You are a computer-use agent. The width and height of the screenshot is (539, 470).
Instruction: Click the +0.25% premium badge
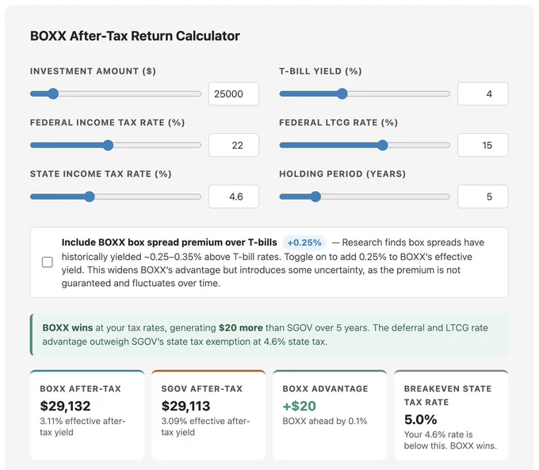[304, 243]
